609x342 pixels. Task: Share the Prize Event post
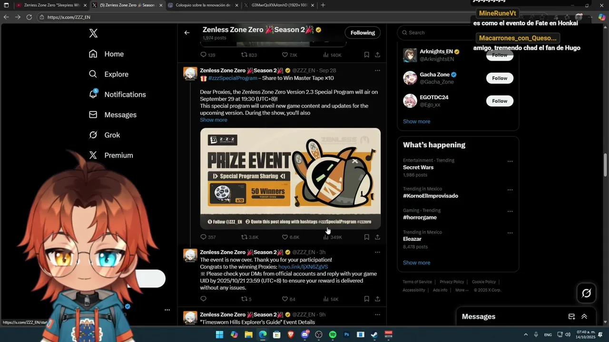(377, 237)
